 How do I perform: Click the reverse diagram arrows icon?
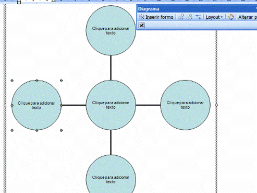198,17
